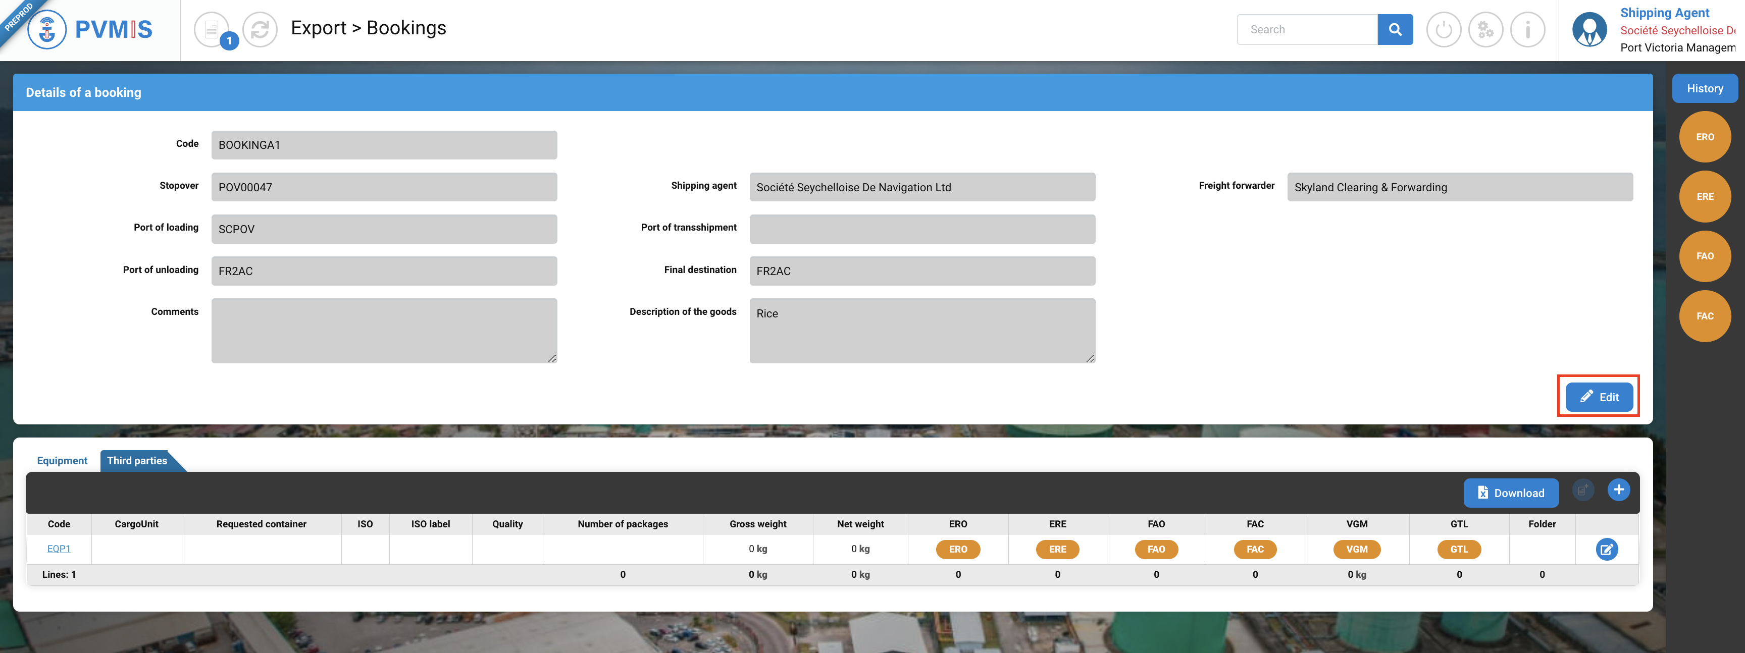The image size is (1745, 653).
Task: Click the VGM badge in EQP1 row
Action: [1356, 550]
